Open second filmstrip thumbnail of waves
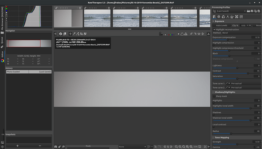The image size is (262, 149). coord(126,18)
